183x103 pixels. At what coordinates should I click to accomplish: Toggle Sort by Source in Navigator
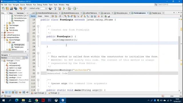(27, 92)
